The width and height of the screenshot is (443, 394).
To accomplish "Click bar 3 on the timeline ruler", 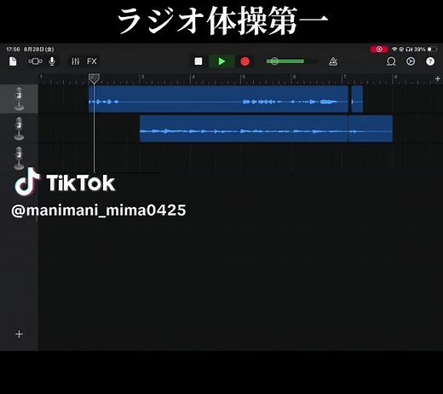I will 142,78.
